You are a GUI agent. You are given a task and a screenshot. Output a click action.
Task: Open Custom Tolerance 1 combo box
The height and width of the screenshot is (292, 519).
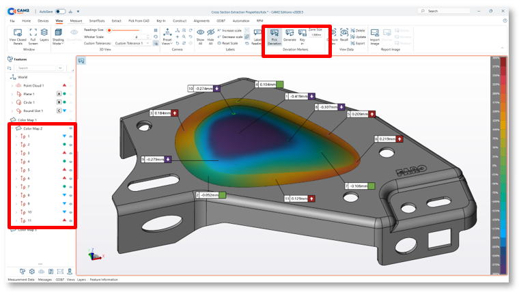[132, 43]
